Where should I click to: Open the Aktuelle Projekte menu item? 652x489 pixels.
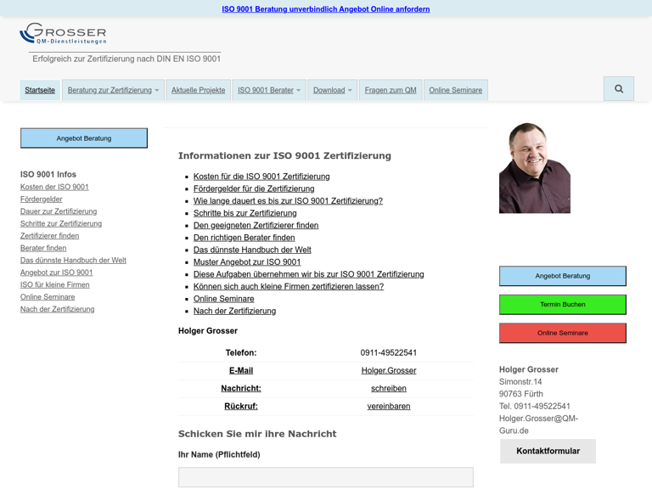pos(198,90)
